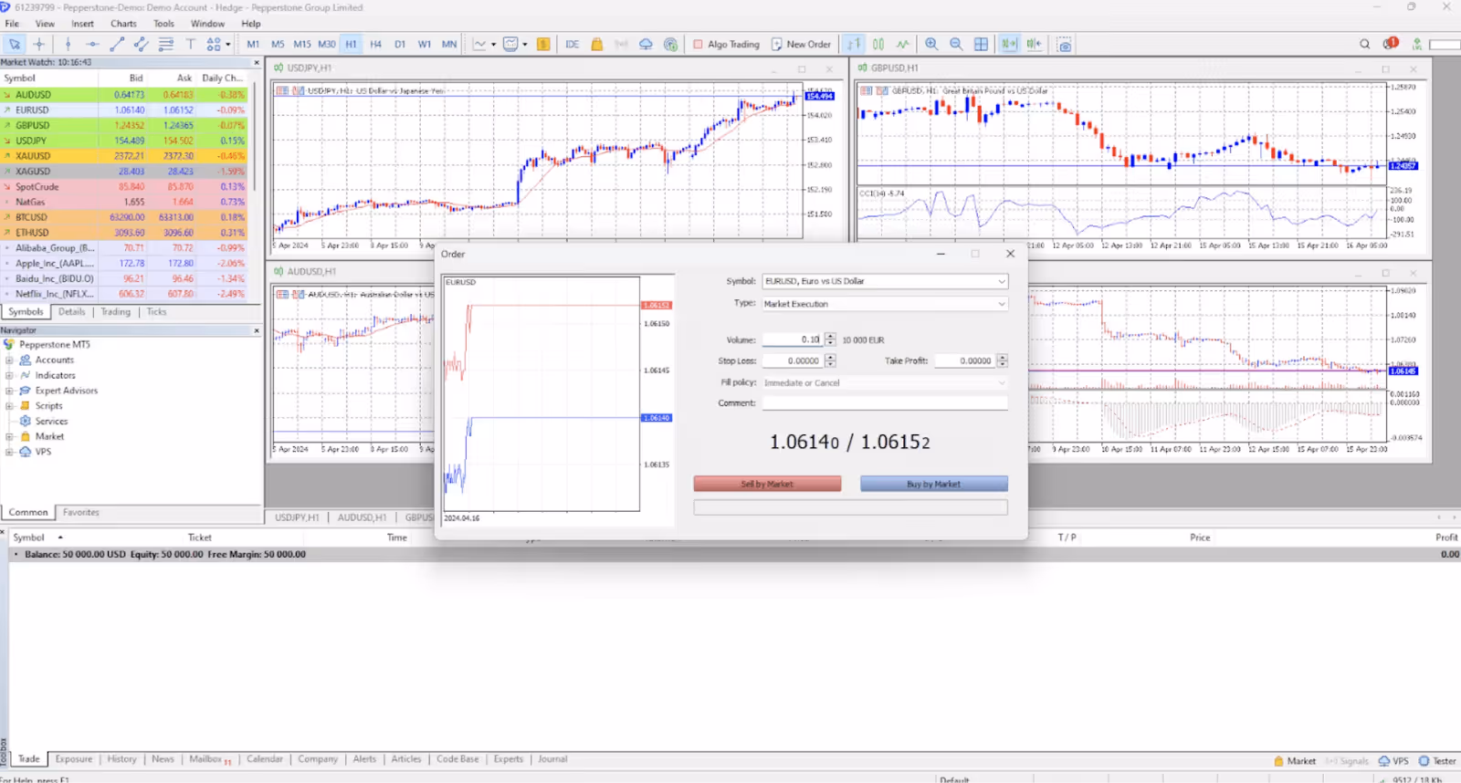The height and width of the screenshot is (783, 1461).
Task: Switch Market Watch to Details tab
Action: coord(71,312)
